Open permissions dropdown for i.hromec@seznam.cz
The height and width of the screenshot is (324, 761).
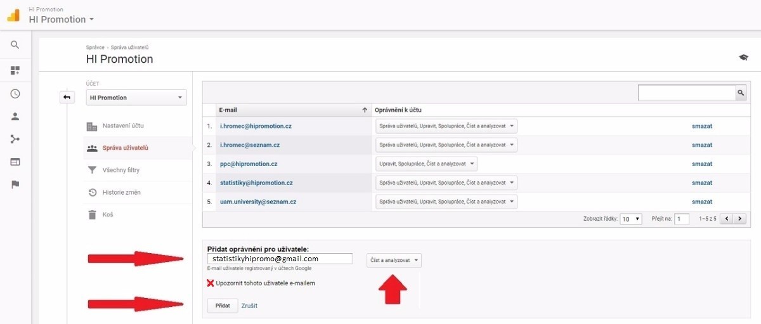[446, 145]
